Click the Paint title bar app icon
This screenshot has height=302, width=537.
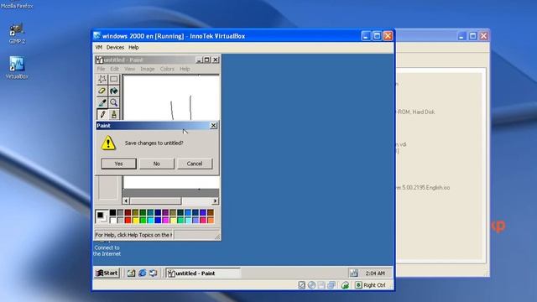pyautogui.click(x=99, y=60)
